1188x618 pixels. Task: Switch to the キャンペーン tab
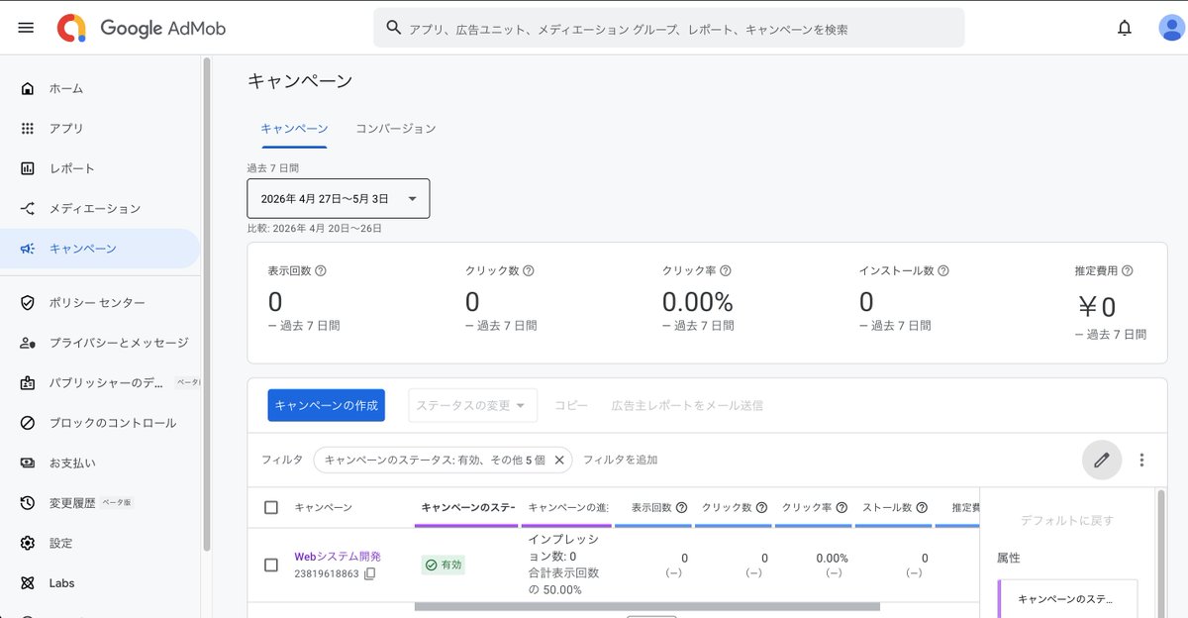point(294,129)
